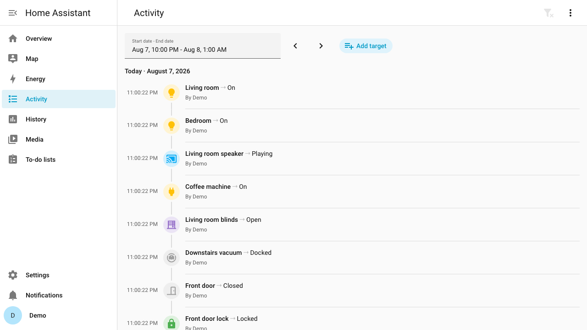This screenshot has width=587, height=330.
Task: Click the Activity page title
Action: [149, 13]
